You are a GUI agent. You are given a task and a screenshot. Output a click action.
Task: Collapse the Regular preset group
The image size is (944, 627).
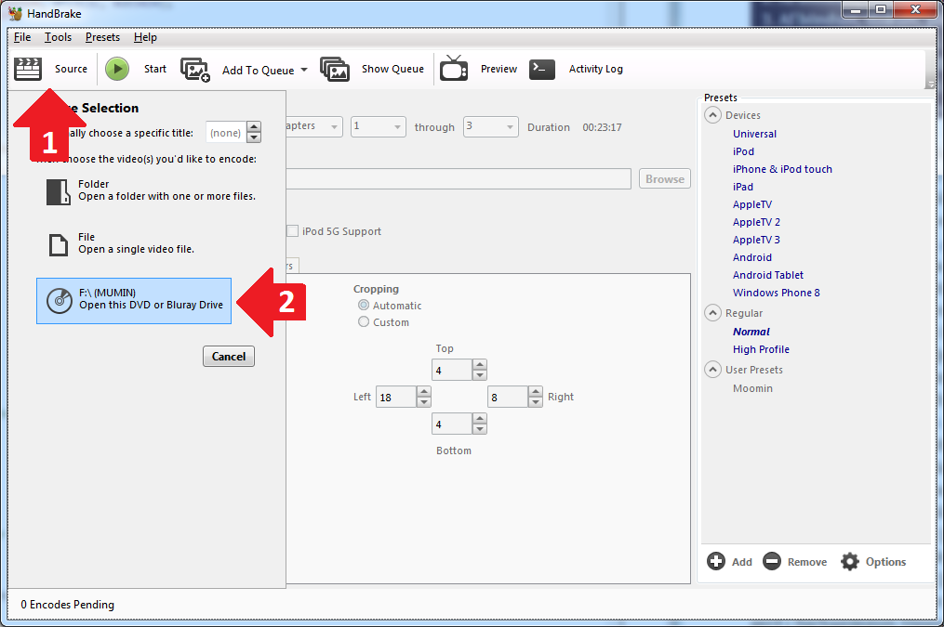tap(712, 313)
